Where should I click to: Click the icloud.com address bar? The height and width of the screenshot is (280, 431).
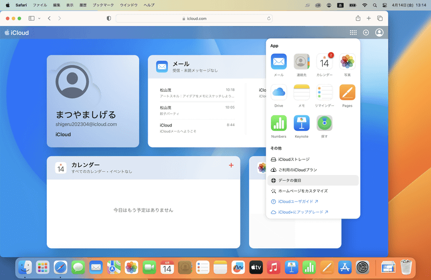click(x=194, y=18)
